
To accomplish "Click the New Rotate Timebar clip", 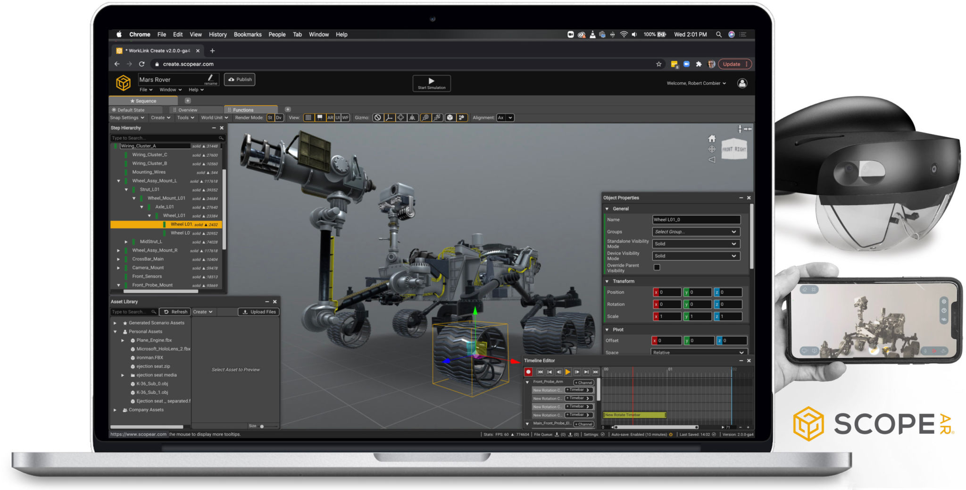I will [x=634, y=414].
